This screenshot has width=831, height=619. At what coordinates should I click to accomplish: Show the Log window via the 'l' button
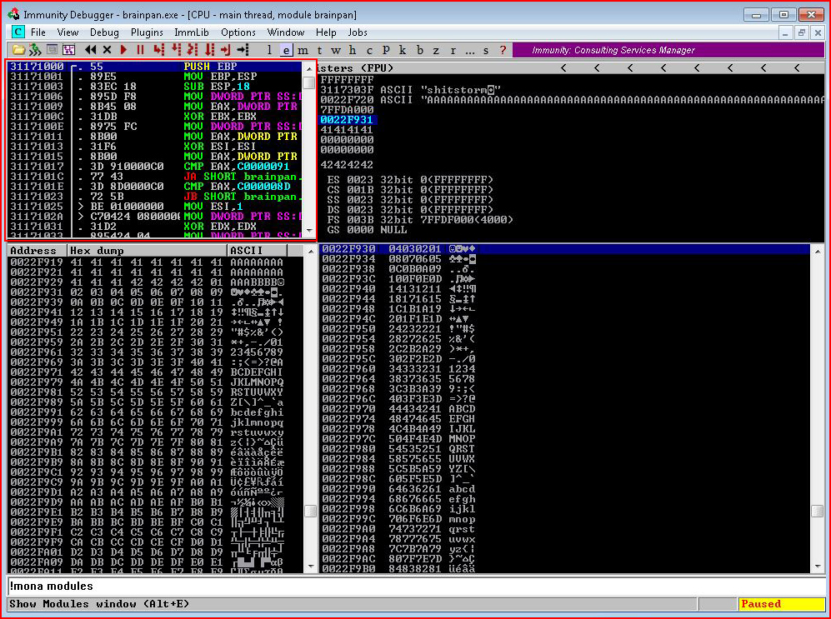click(x=270, y=50)
